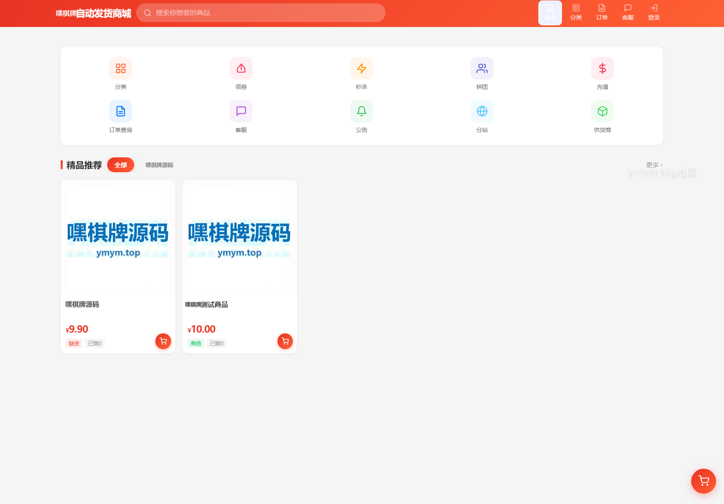This screenshot has width=724, height=504.
Task: Open the 拼团 group-buy icon
Action: point(482,68)
